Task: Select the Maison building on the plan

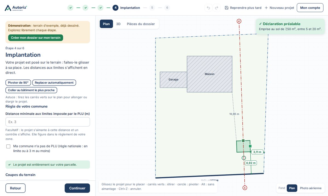Action: tap(210, 74)
